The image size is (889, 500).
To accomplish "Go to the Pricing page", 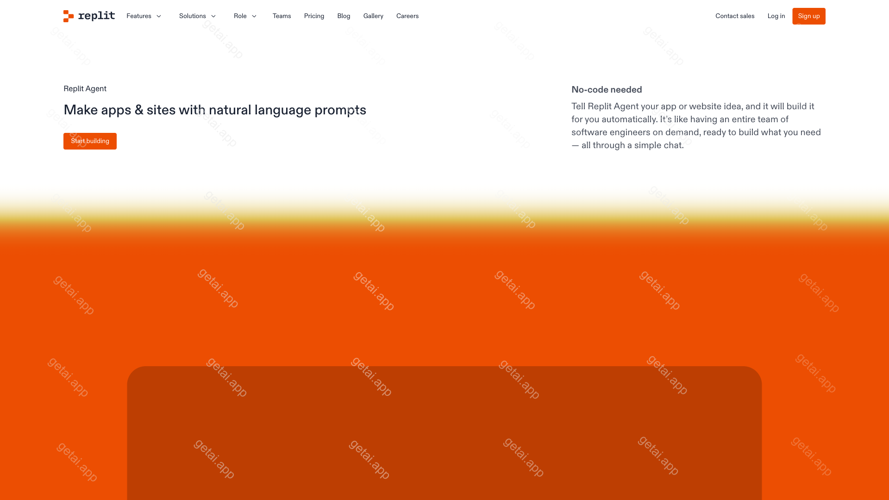I will coord(314,16).
